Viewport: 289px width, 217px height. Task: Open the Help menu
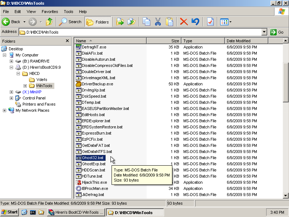(83, 12)
